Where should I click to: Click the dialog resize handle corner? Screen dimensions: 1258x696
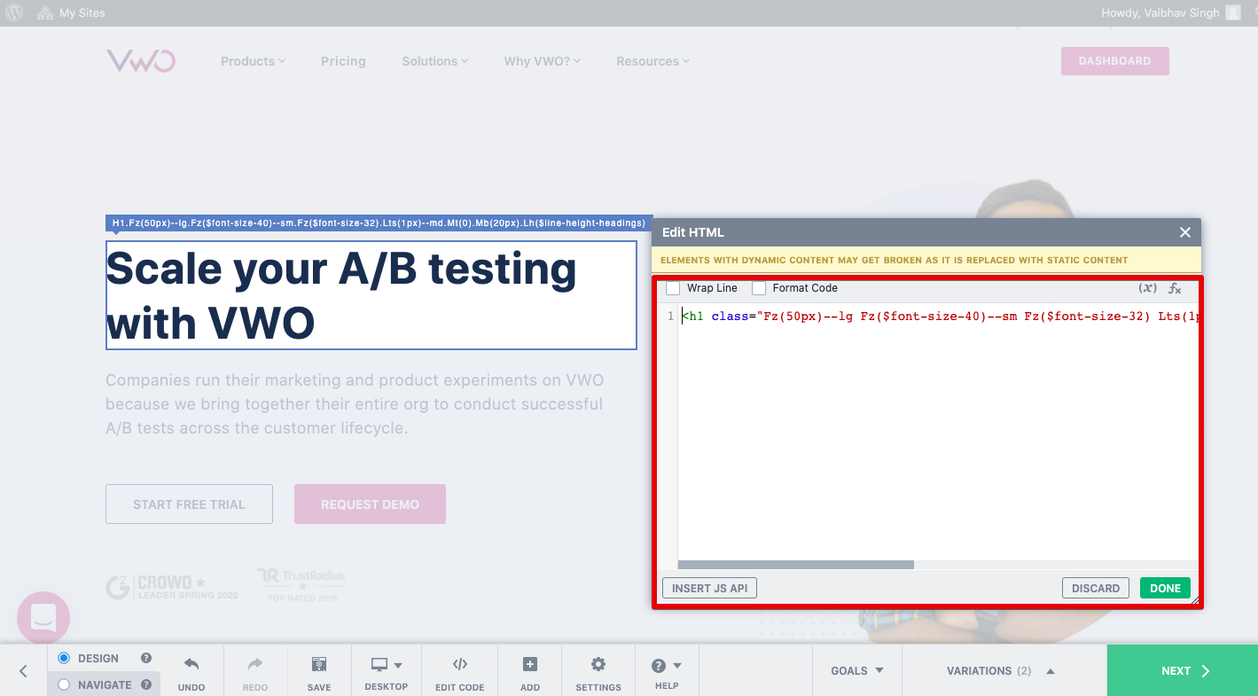(x=1194, y=600)
